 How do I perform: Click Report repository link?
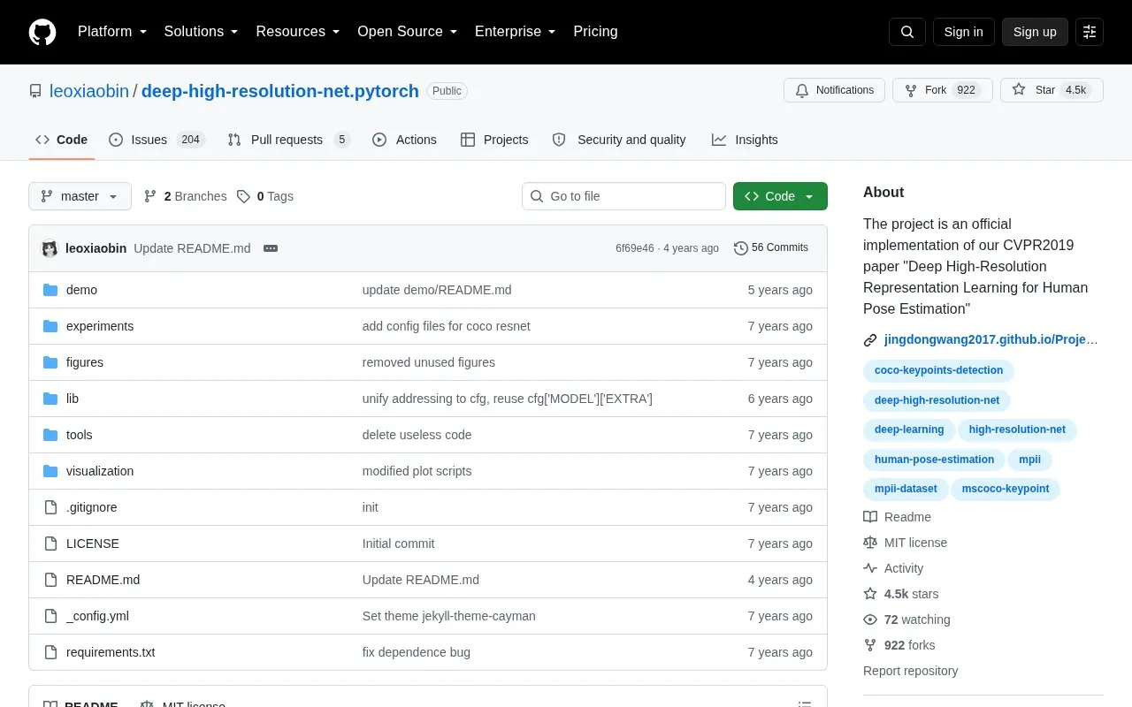coord(910,671)
